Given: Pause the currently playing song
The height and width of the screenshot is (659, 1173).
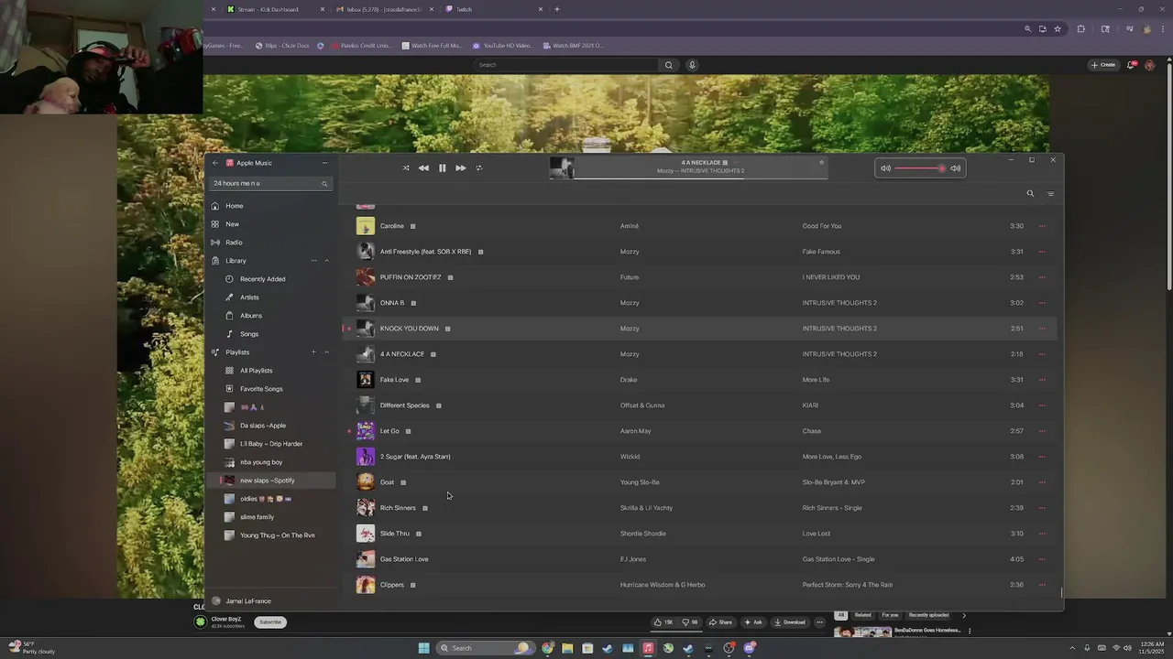Looking at the screenshot, I should coord(442,167).
